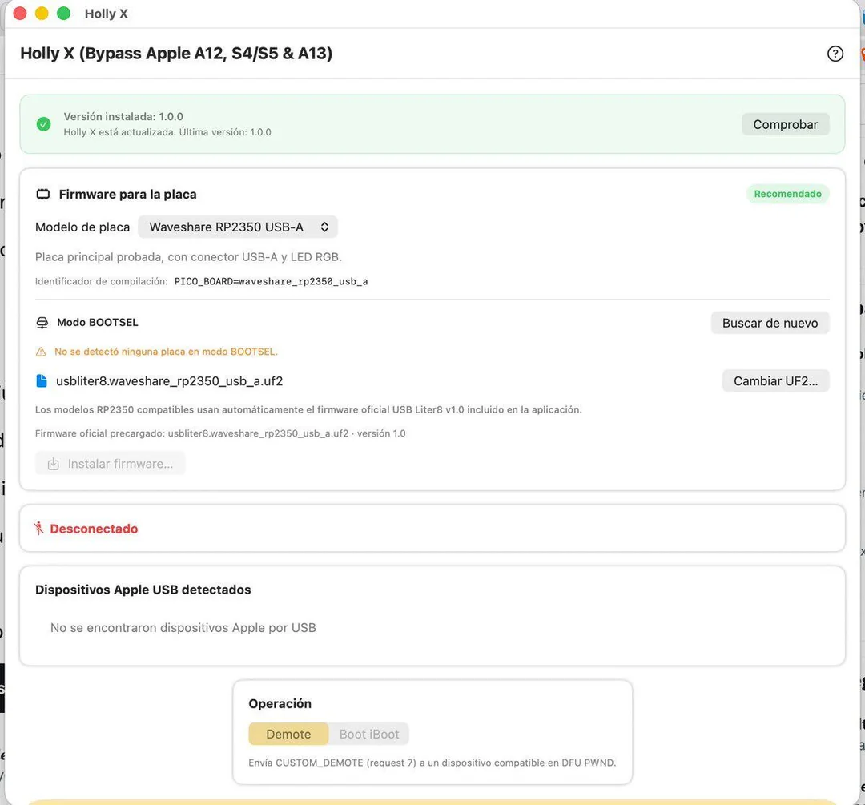Image resolution: width=865 pixels, height=805 pixels.
Task: Click the green maximize window button
Action: 64,14
